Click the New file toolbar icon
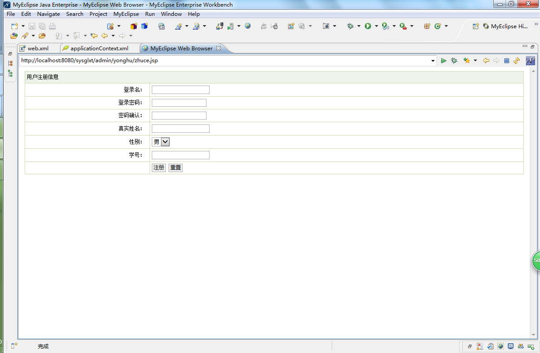540x353 pixels. click(x=15, y=26)
